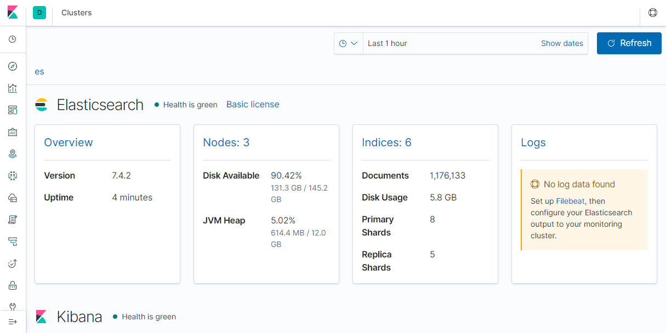Click the Kibana logo in the top bar
The image size is (666, 333).
click(13, 12)
